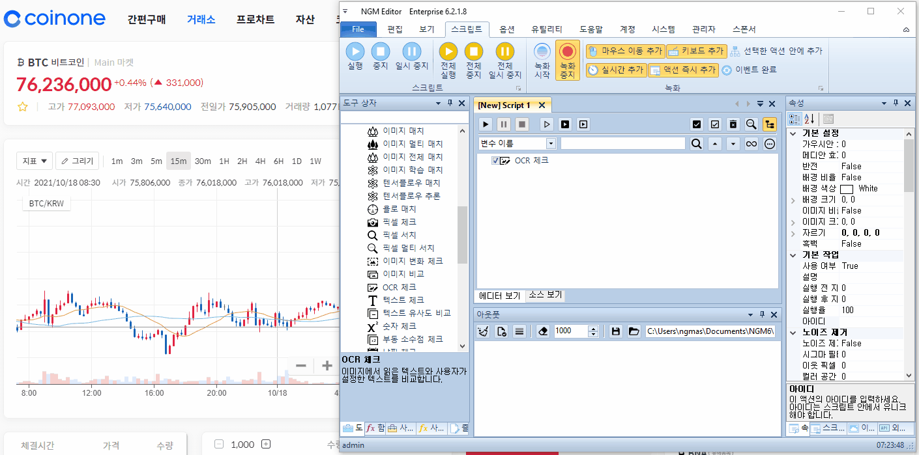919x455 pixels.
Task: Click the script editor play button
Action: [486, 124]
